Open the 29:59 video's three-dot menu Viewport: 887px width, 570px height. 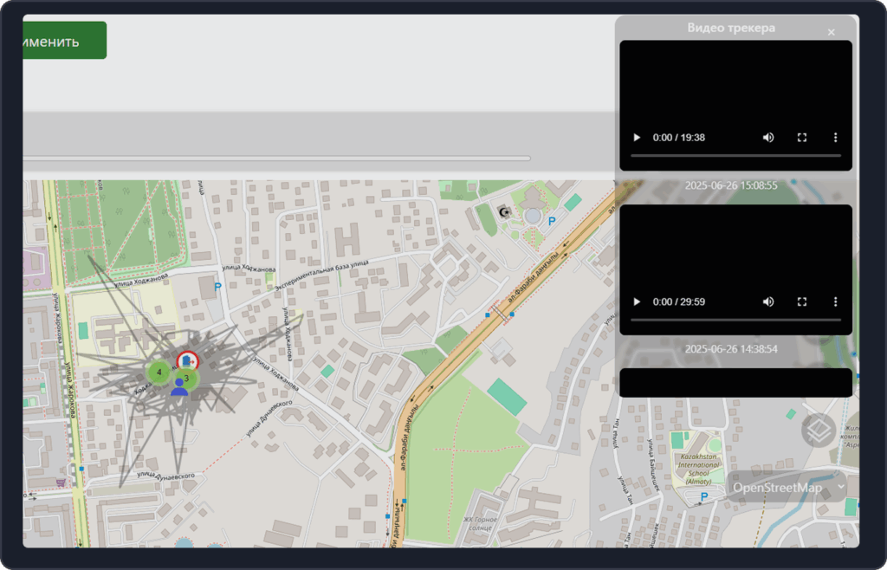[835, 301]
